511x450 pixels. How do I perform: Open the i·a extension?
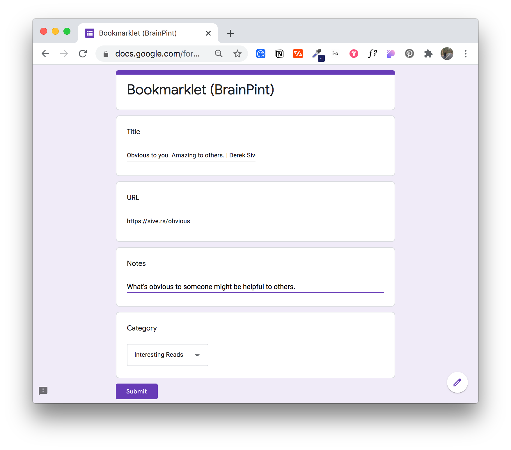tap(335, 54)
